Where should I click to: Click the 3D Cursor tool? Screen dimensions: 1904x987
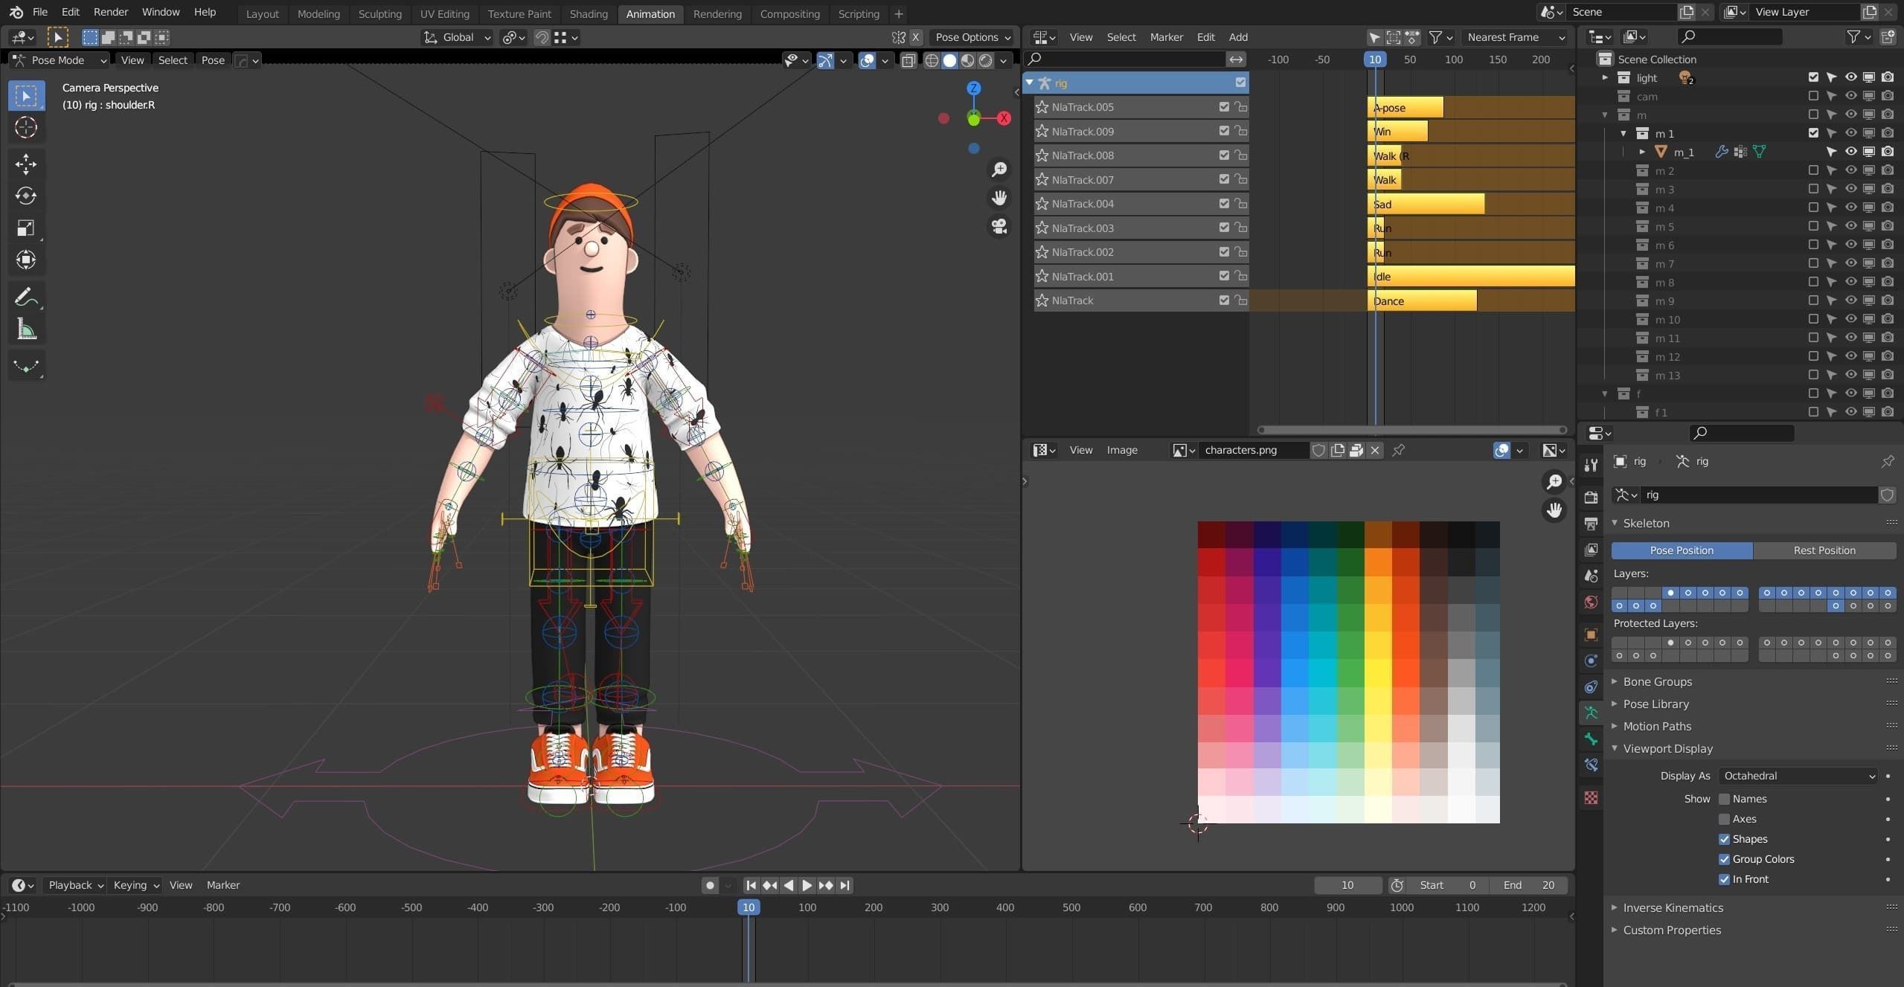click(x=26, y=128)
